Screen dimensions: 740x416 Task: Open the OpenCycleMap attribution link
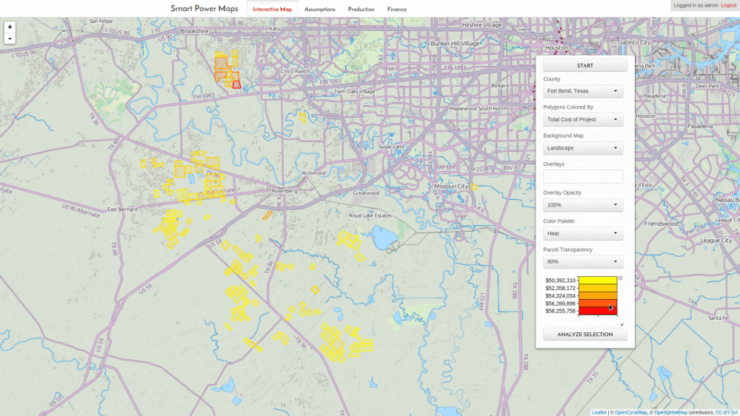pos(631,413)
